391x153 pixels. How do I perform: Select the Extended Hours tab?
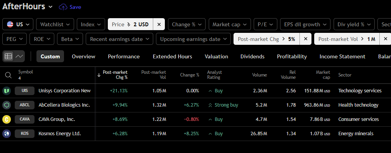click(172, 56)
